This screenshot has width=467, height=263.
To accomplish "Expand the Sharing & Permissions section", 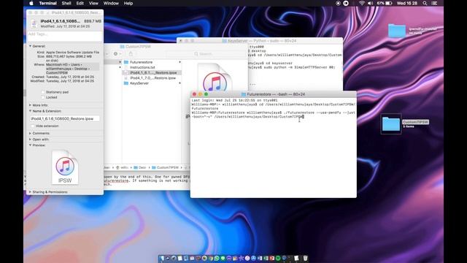I will pyautogui.click(x=30, y=192).
